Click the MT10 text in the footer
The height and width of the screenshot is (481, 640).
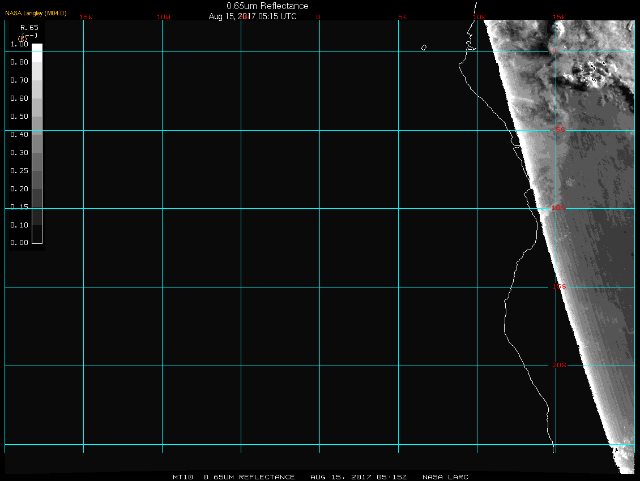point(182,477)
